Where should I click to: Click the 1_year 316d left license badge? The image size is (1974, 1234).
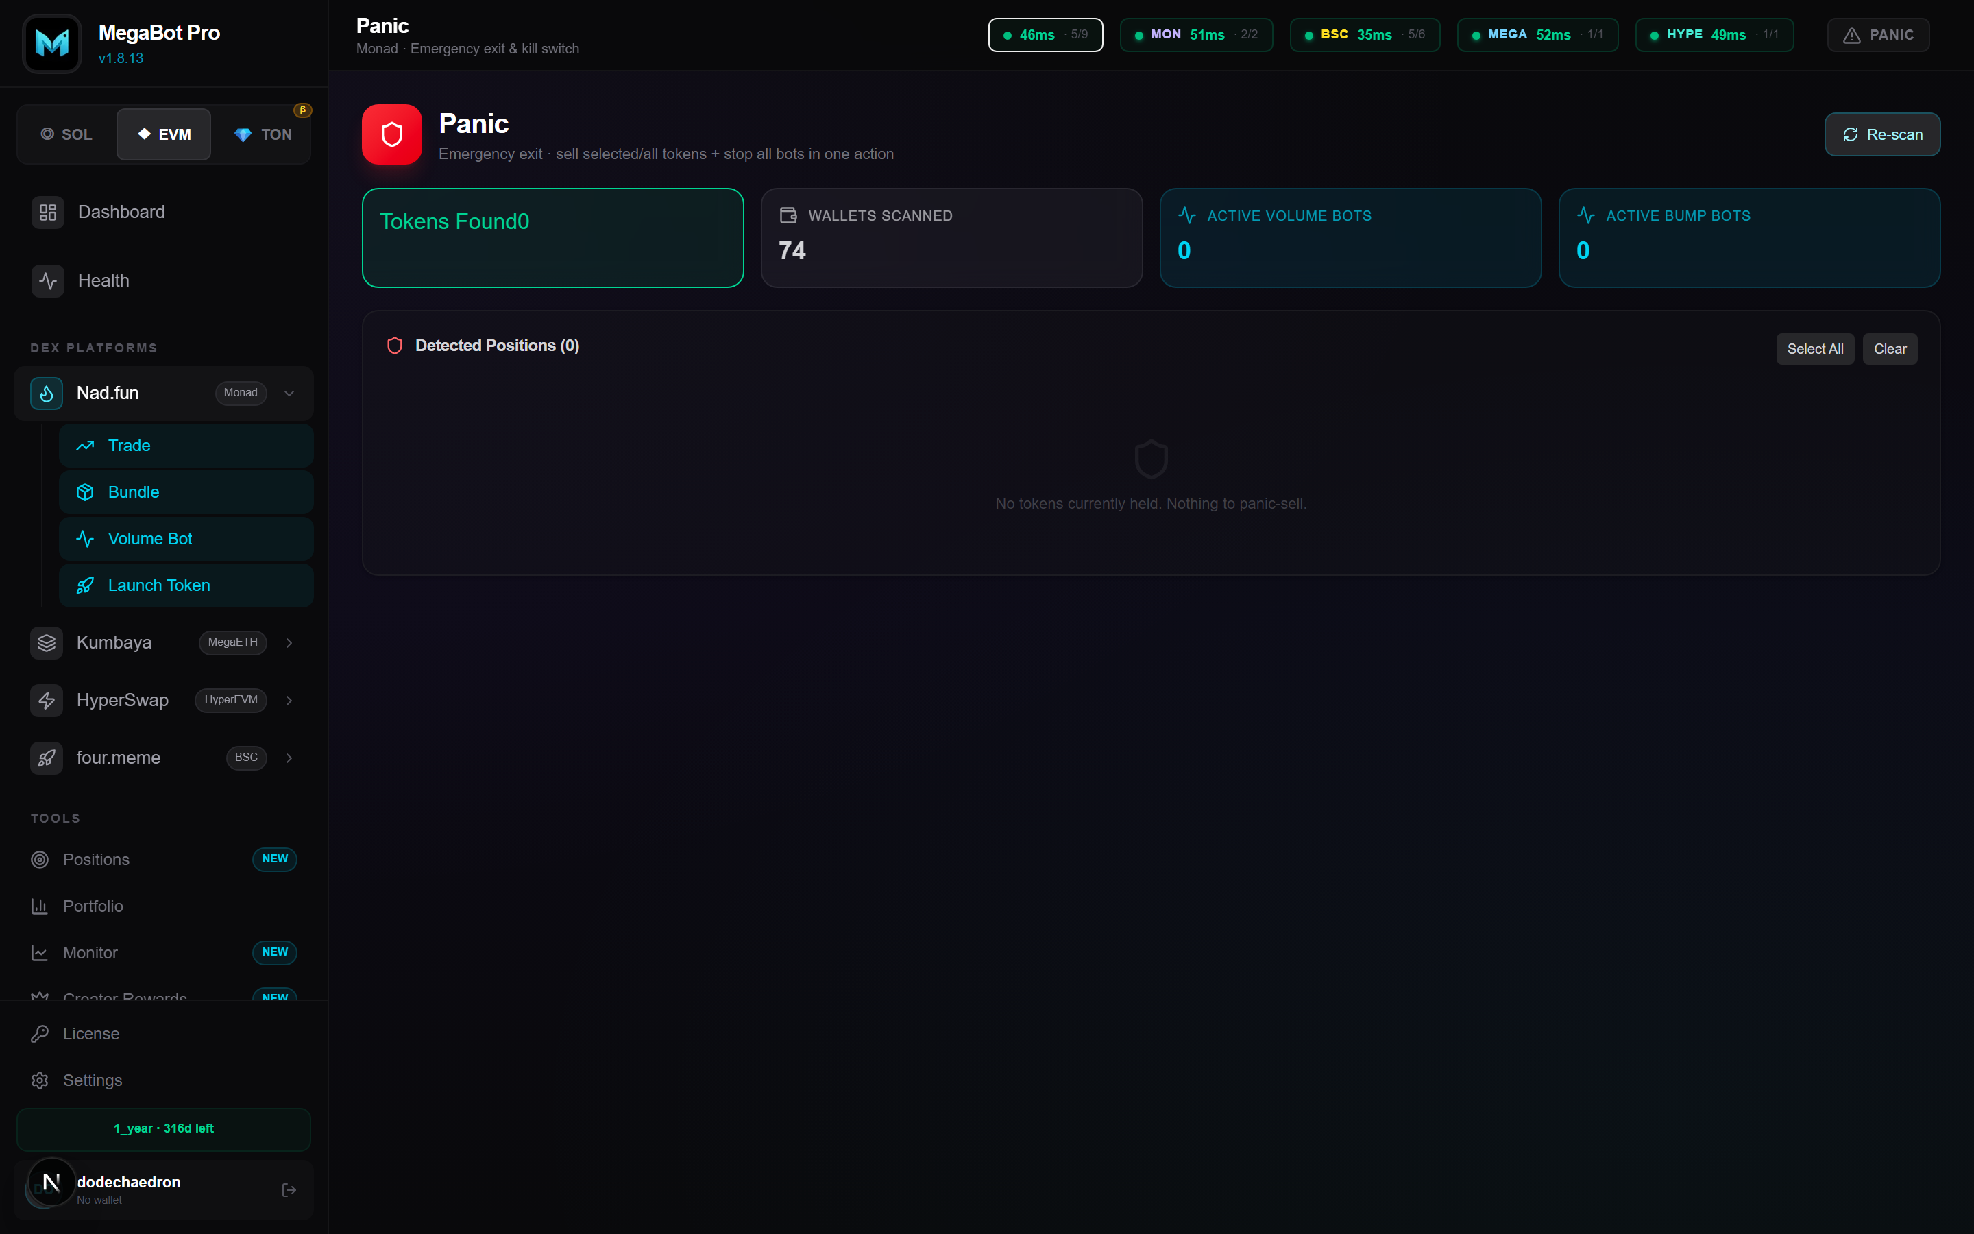pos(164,1128)
